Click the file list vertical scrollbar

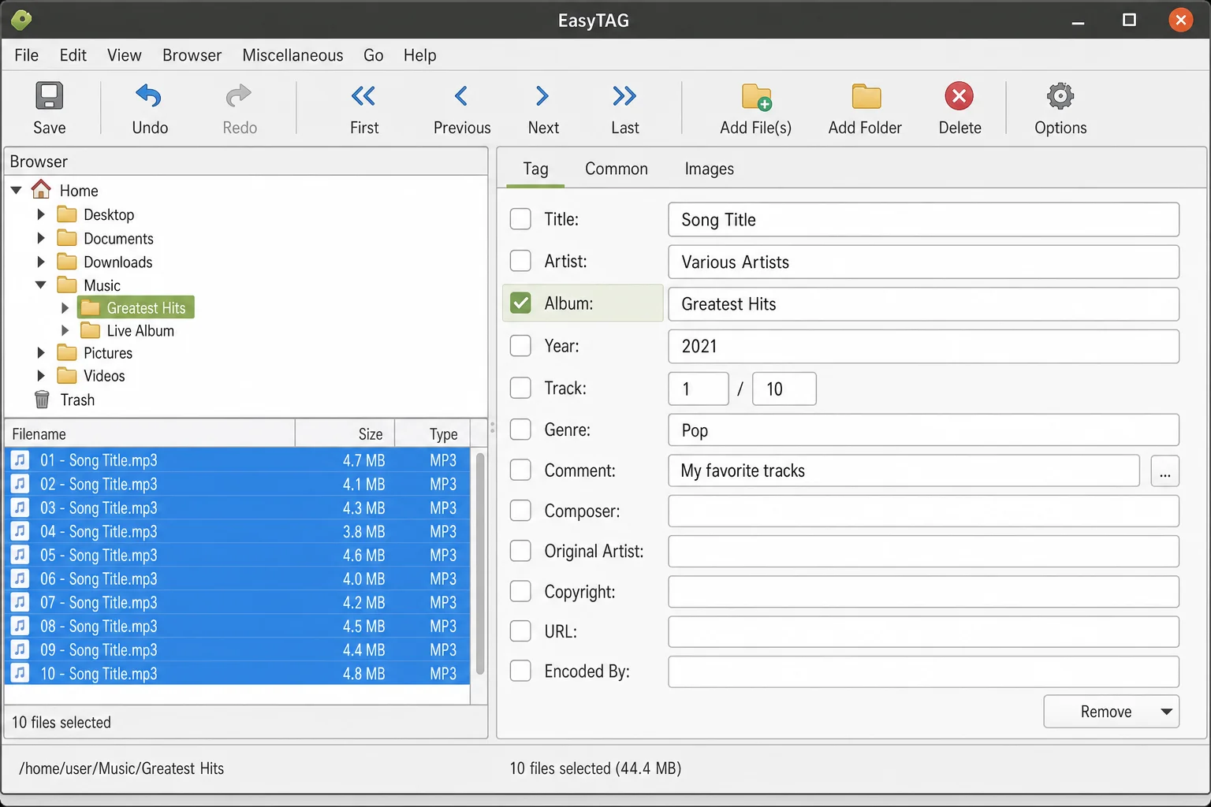point(479,564)
